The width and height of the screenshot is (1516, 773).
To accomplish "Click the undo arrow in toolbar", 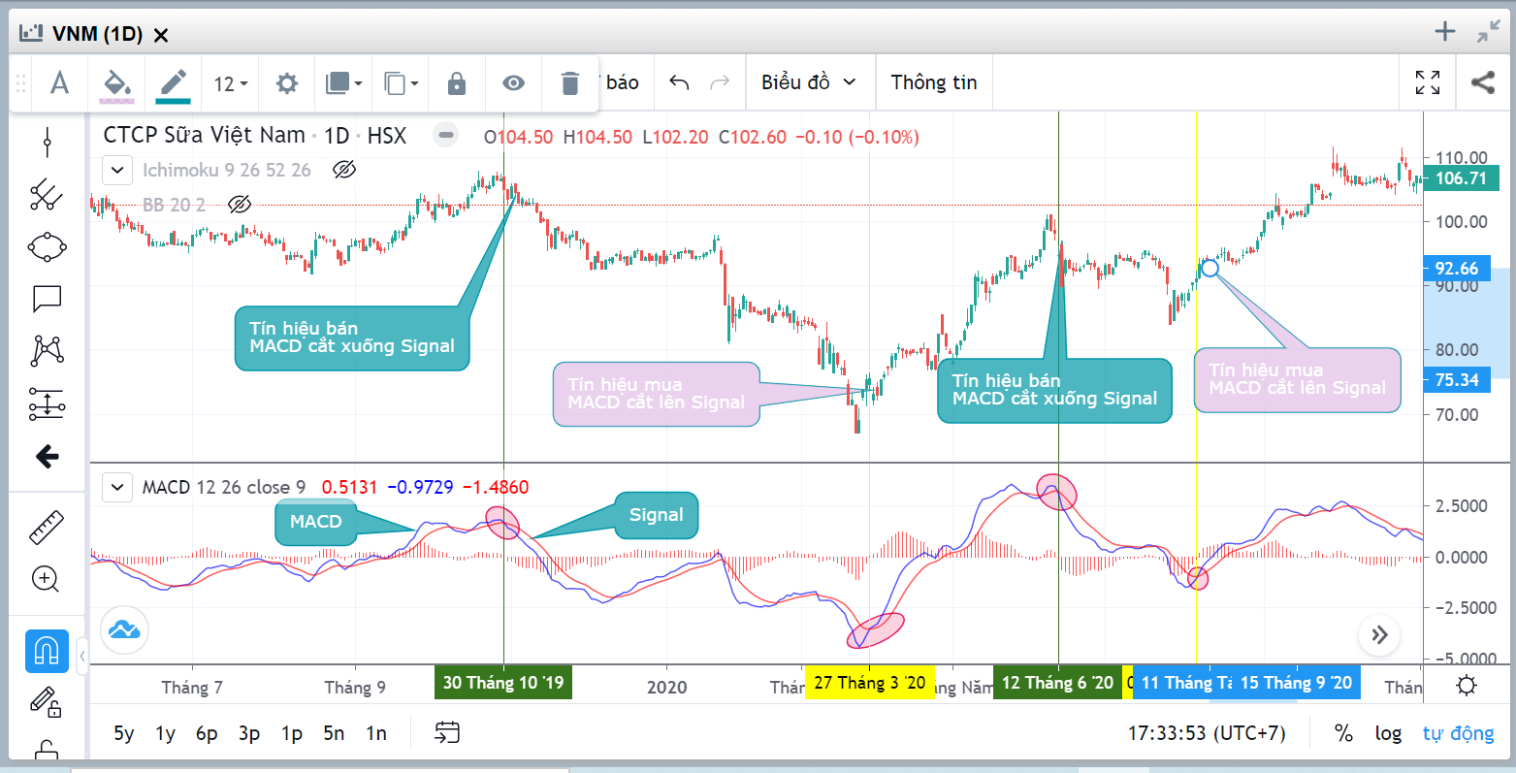I will tap(679, 82).
